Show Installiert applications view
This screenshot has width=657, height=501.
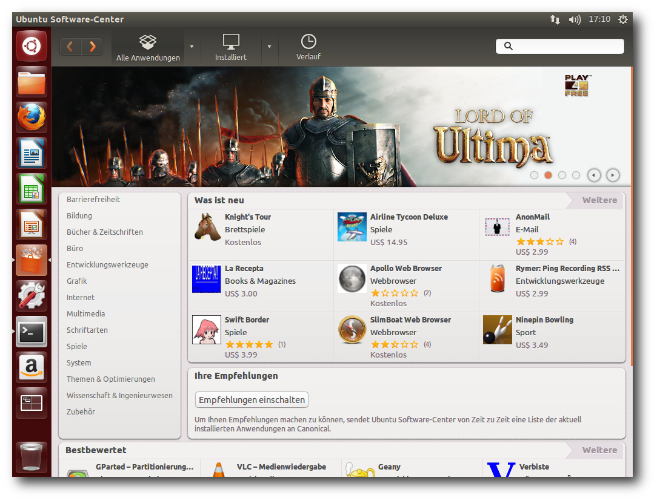click(230, 48)
